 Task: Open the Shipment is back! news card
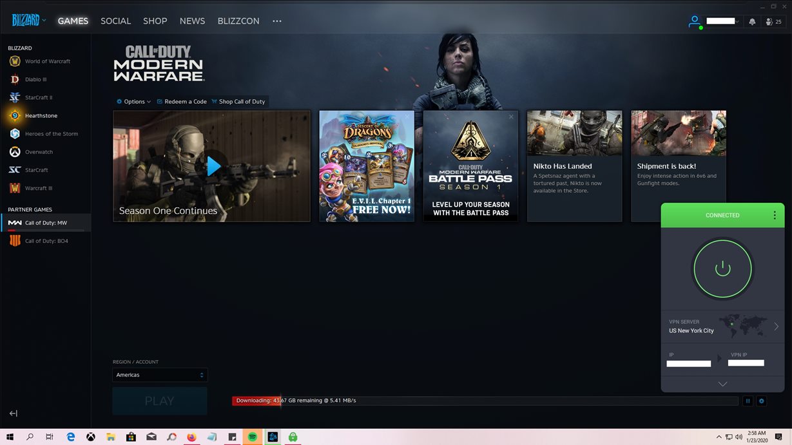point(679,166)
